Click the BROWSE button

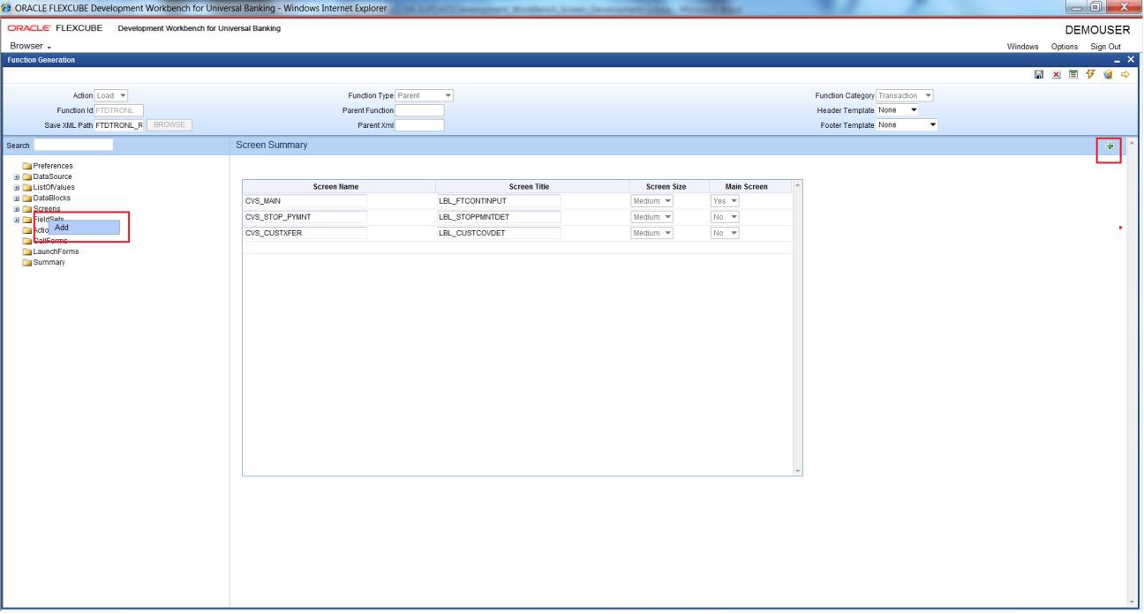[170, 124]
